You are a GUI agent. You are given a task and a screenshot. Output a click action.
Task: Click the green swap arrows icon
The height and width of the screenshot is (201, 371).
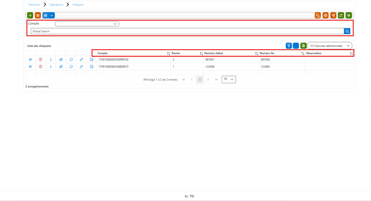click(x=341, y=15)
